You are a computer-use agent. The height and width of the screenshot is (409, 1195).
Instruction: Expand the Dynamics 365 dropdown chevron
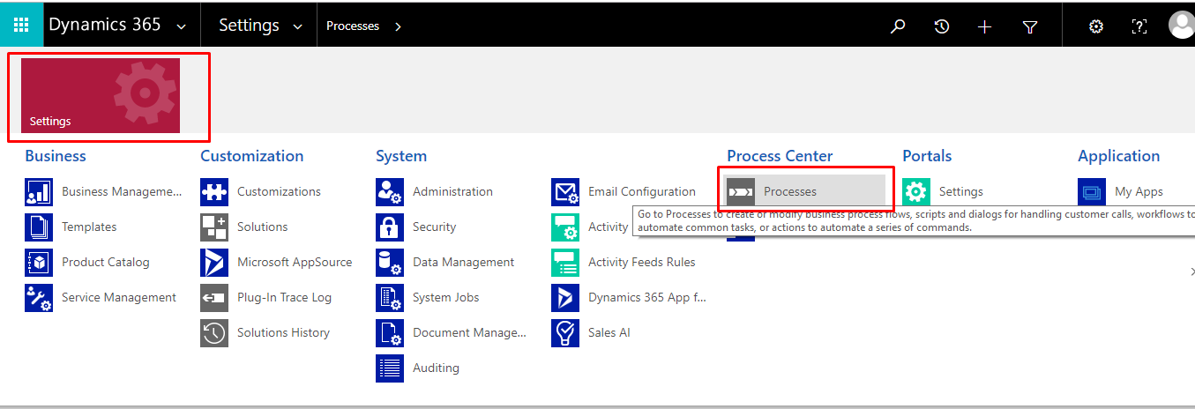[181, 26]
